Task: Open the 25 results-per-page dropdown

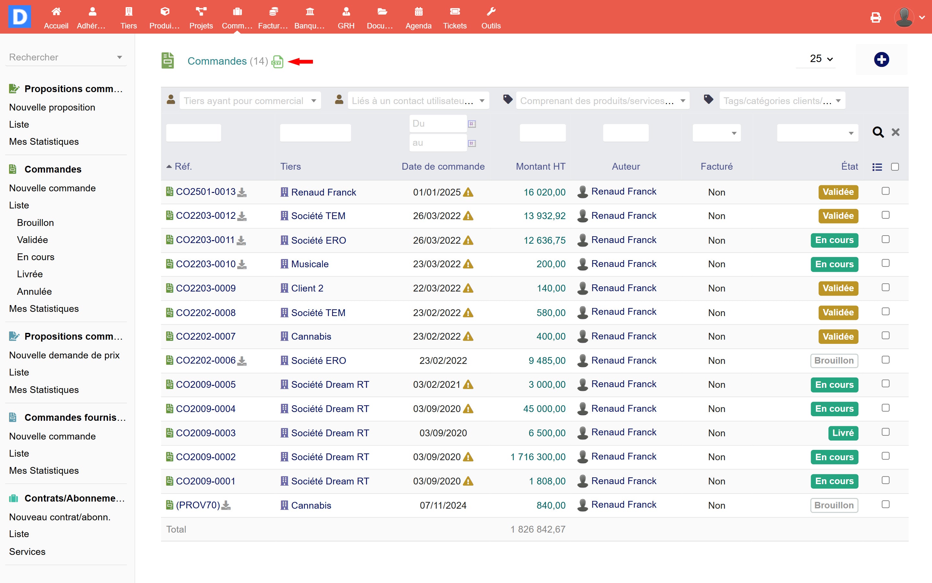Action: (821, 59)
